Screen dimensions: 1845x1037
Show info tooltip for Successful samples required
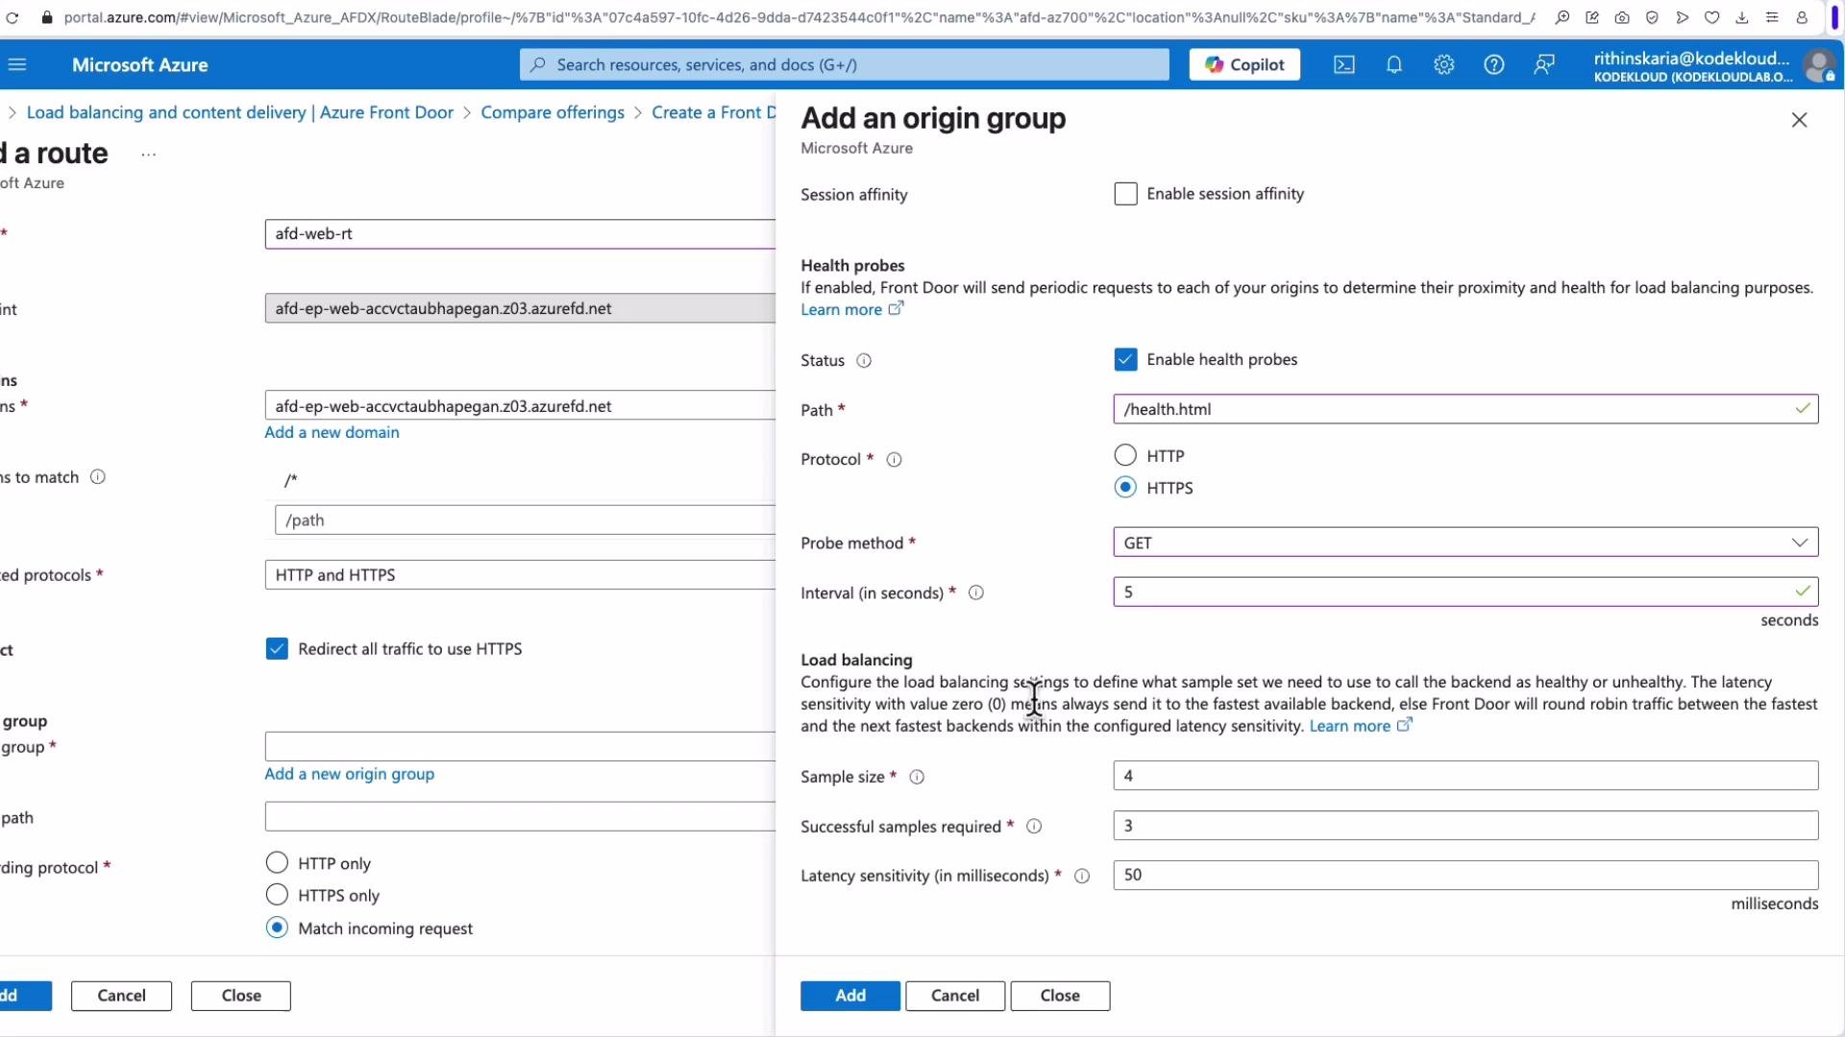pos(1034,827)
